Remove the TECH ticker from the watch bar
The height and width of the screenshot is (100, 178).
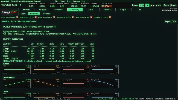click(110, 17)
